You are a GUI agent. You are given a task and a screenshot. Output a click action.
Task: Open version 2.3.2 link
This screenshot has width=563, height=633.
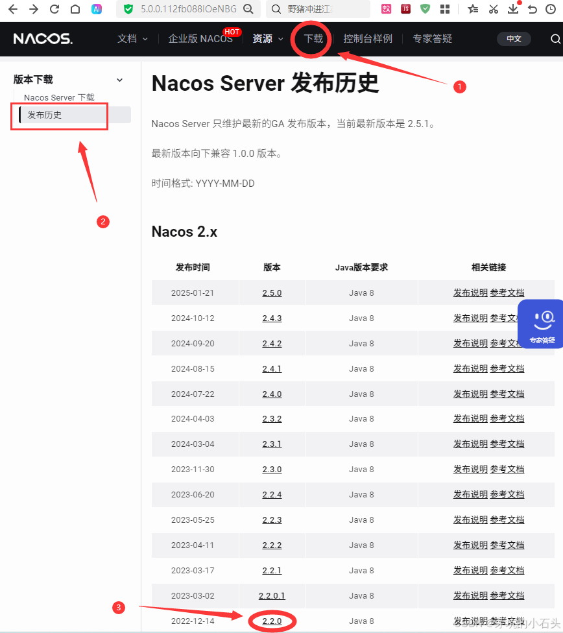point(272,418)
